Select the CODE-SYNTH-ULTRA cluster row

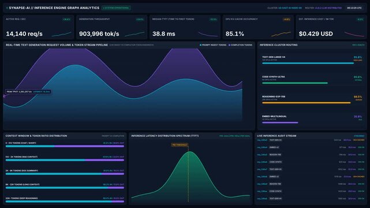tap(312, 80)
